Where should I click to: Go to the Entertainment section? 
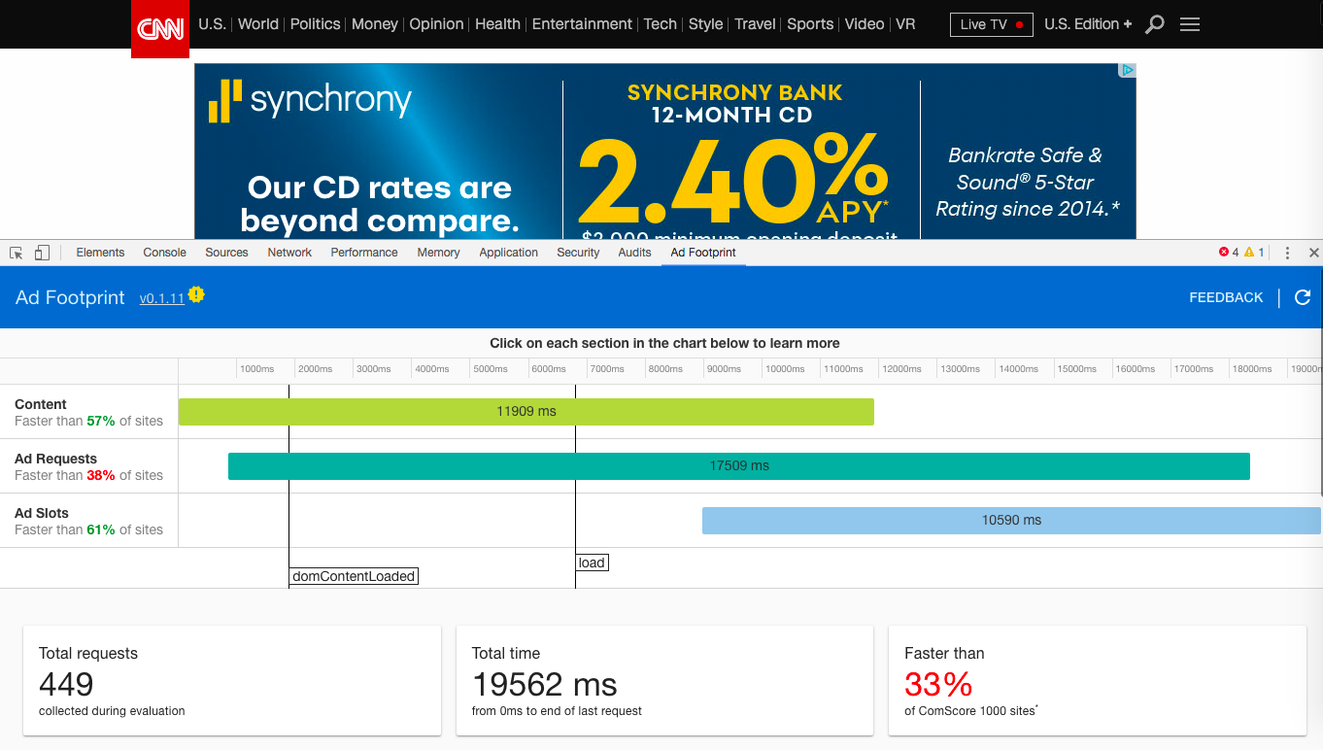(x=582, y=24)
